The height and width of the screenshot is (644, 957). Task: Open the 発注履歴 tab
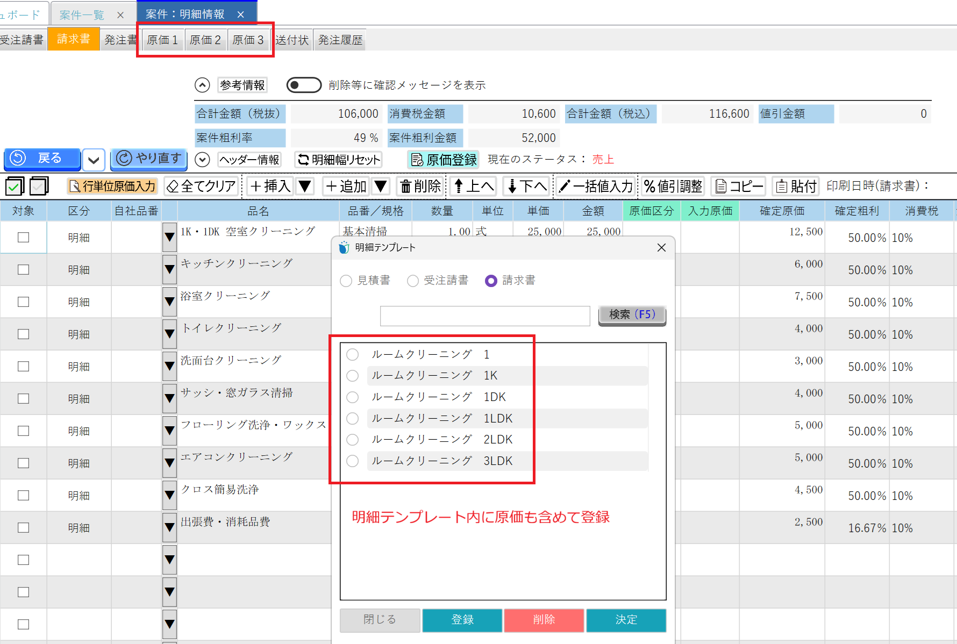click(340, 40)
